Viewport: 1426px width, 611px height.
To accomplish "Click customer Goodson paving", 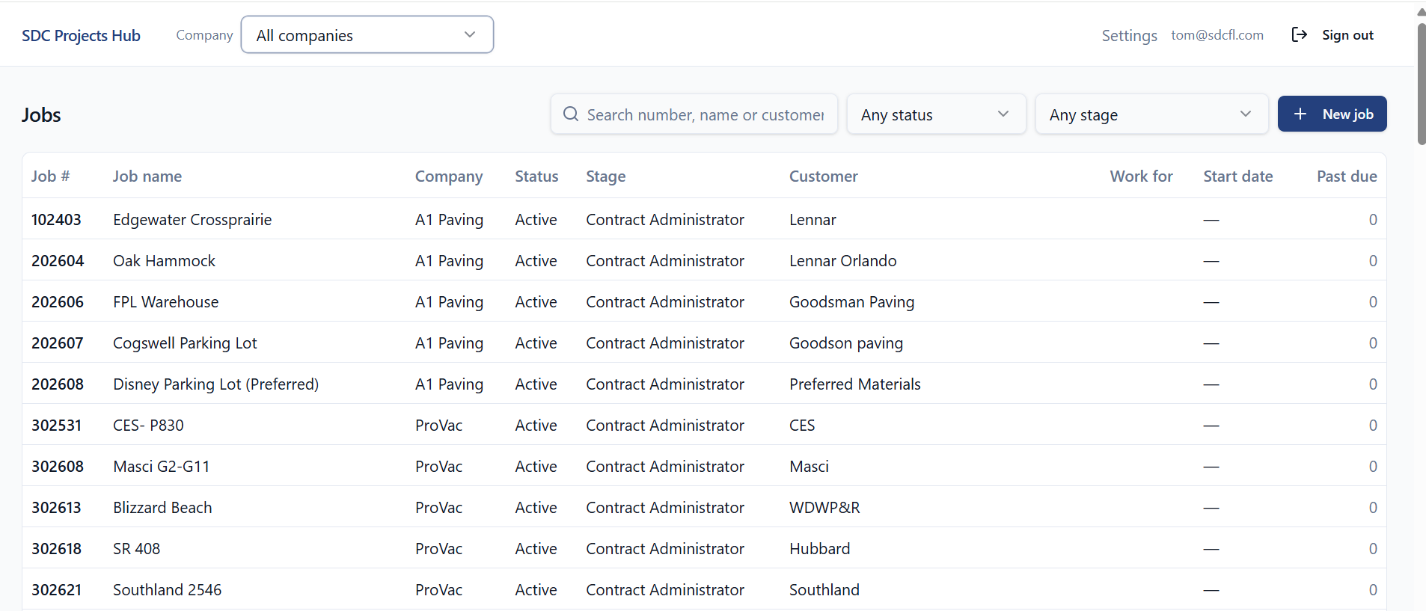I will (845, 343).
